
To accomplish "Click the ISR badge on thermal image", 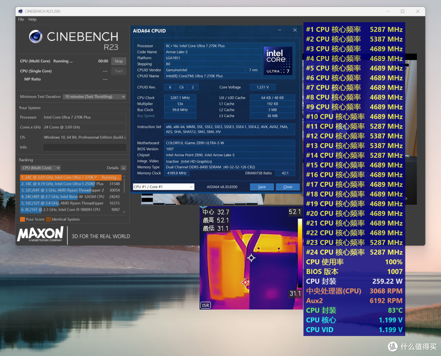I will tap(205, 305).
